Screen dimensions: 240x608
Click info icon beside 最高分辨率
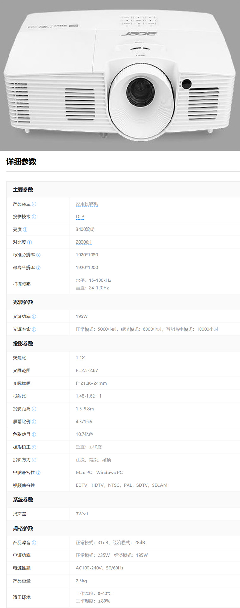point(39,268)
